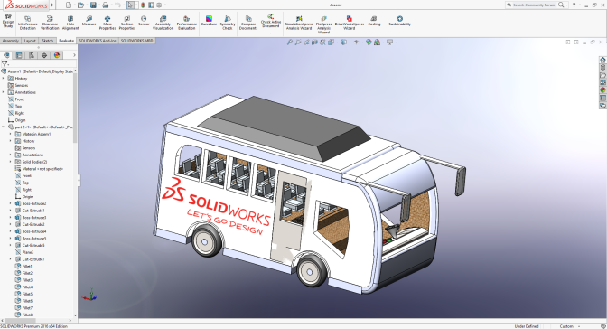
Task: Select the Evaluate ribbon tab
Action: (x=66, y=41)
